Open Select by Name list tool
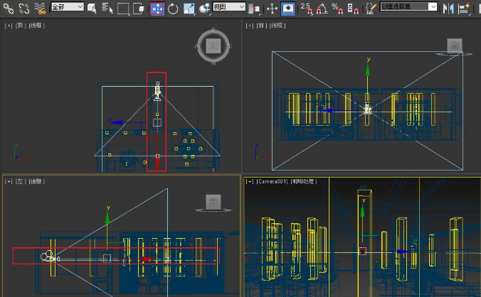This screenshot has height=297, width=481. click(x=107, y=8)
